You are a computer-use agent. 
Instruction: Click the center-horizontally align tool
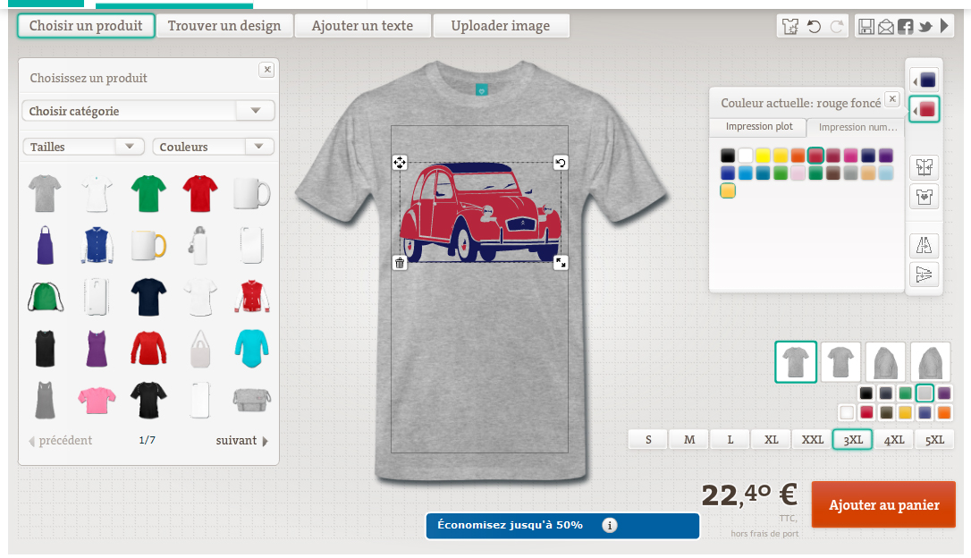pyautogui.click(x=924, y=166)
